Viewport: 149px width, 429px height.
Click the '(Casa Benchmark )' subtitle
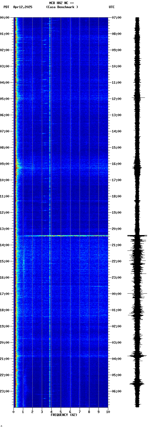(62, 7)
